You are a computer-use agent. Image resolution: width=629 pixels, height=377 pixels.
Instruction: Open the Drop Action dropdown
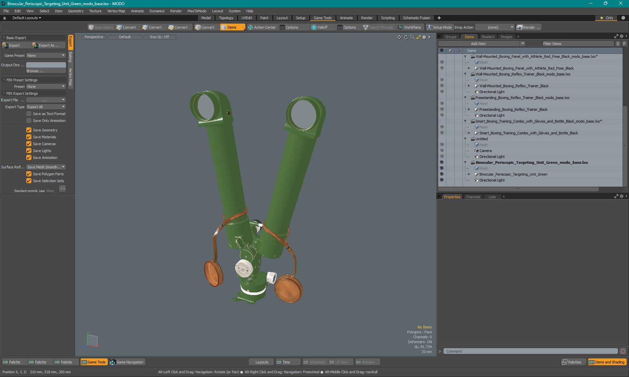coord(495,27)
